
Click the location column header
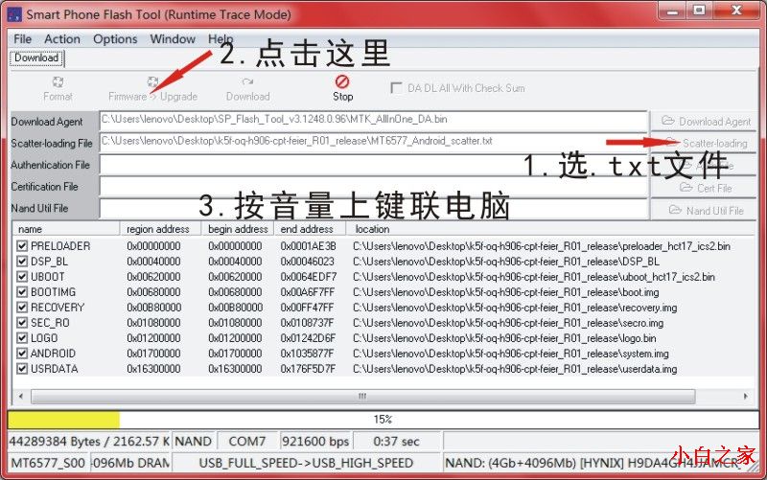tap(550, 229)
